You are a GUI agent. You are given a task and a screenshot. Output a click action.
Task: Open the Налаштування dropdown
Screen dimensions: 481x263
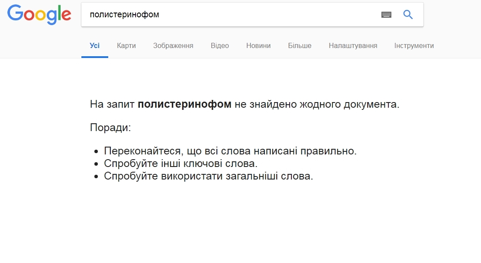tap(353, 46)
